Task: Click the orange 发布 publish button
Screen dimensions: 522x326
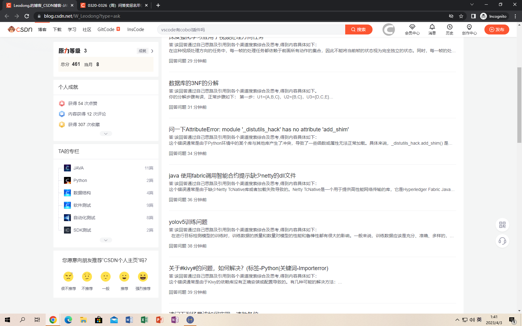Action: [x=497, y=29]
